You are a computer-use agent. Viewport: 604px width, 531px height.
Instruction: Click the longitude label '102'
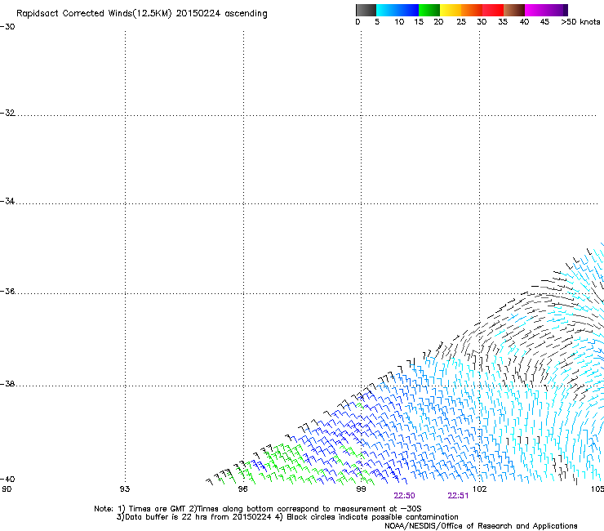pyautogui.click(x=480, y=489)
